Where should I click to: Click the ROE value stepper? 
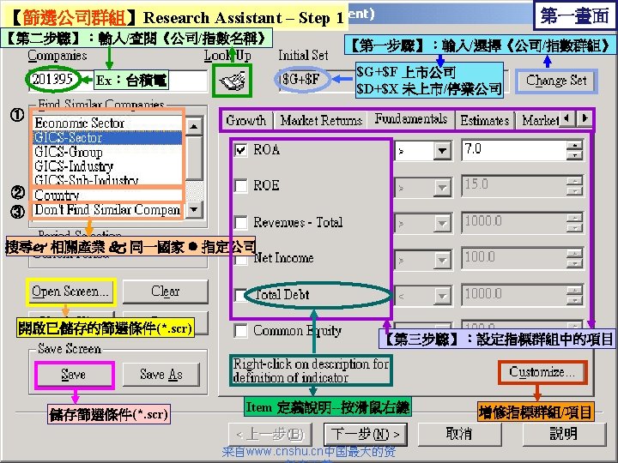(x=575, y=186)
